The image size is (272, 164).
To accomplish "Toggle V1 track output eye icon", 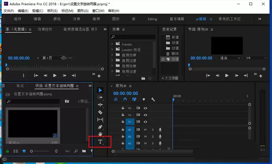I will [146, 122].
